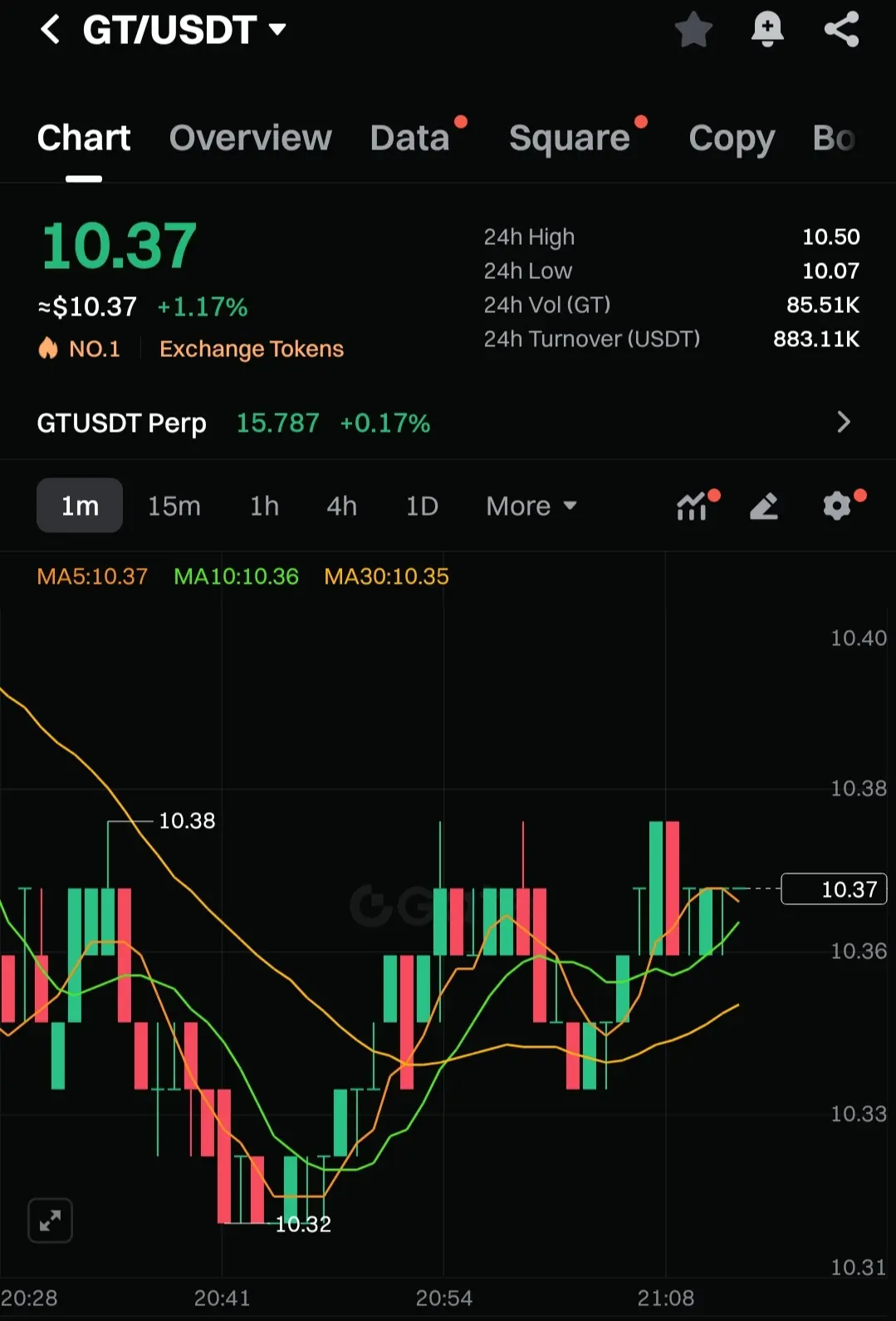The height and width of the screenshot is (1321, 896).
Task: Open the GT/USDT pair selector dropdown
Action: (x=184, y=30)
